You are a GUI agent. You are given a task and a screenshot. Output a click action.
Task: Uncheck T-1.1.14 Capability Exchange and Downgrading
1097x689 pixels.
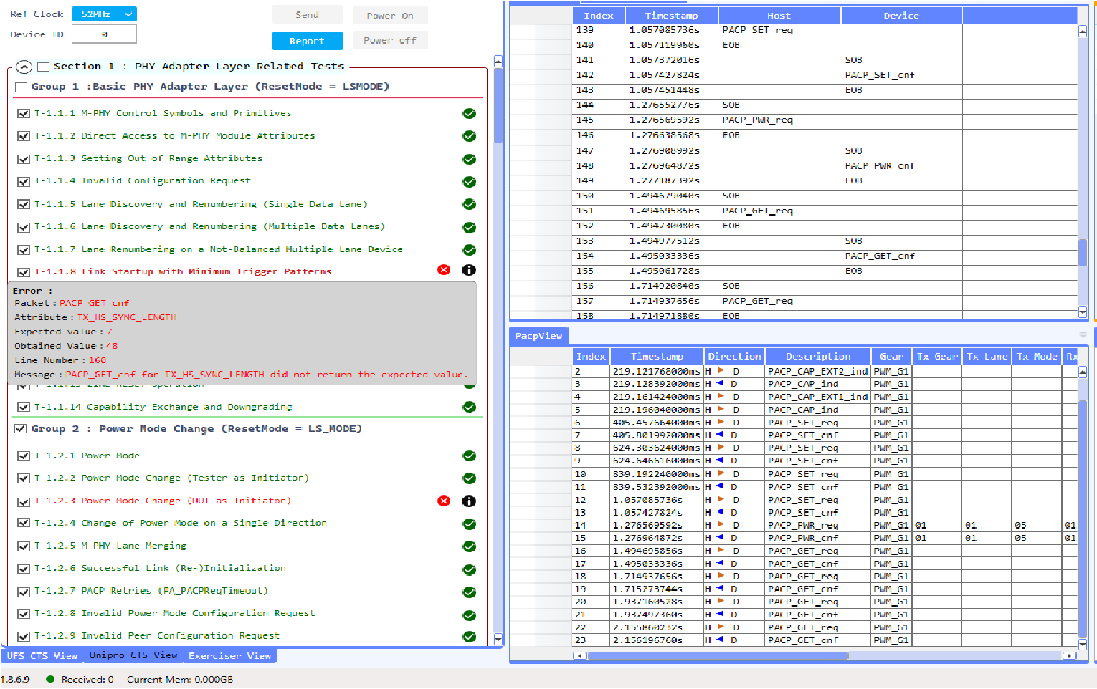coord(24,407)
